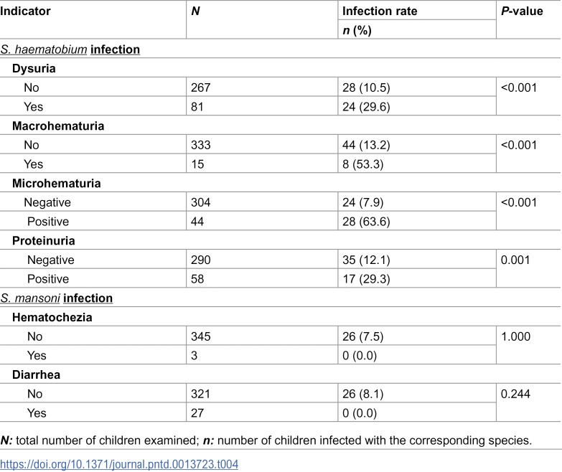Select the Dysuria row label
The height and width of the screenshot is (472, 562).
[x=34, y=68]
